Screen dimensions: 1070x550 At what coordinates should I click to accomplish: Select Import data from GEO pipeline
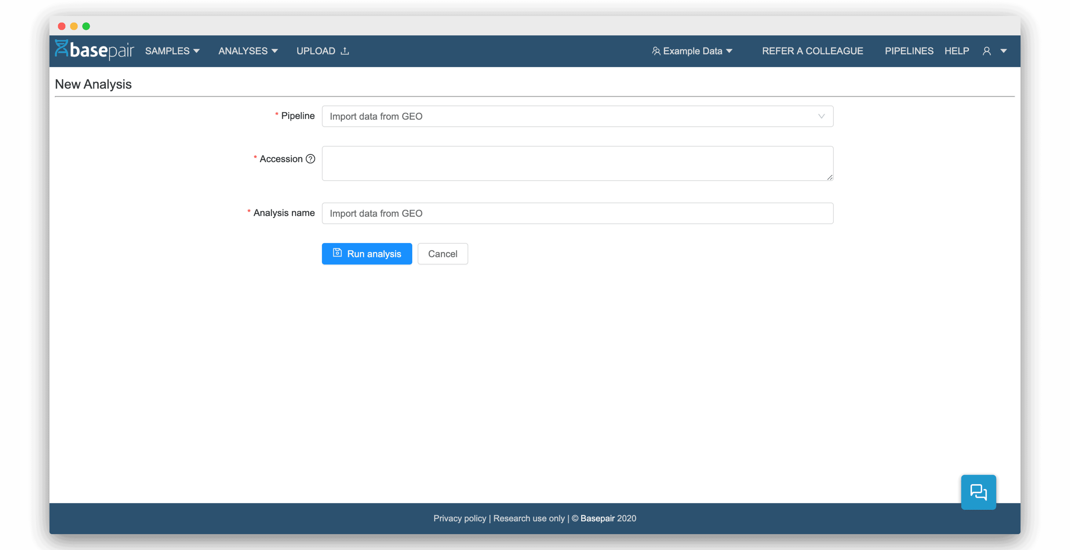tap(577, 116)
